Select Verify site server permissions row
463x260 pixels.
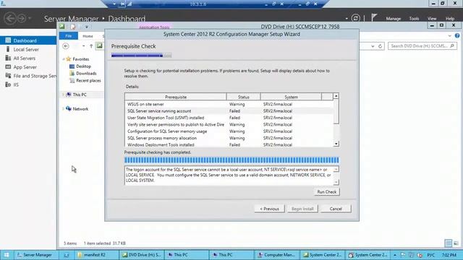point(229,124)
